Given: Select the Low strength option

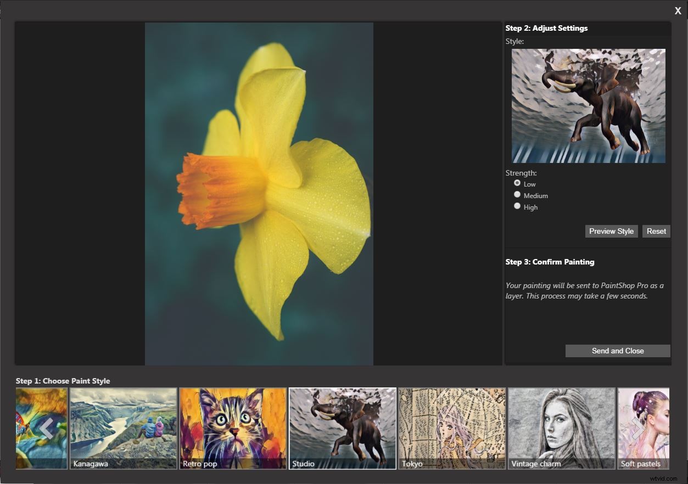Looking at the screenshot, I should (x=517, y=183).
